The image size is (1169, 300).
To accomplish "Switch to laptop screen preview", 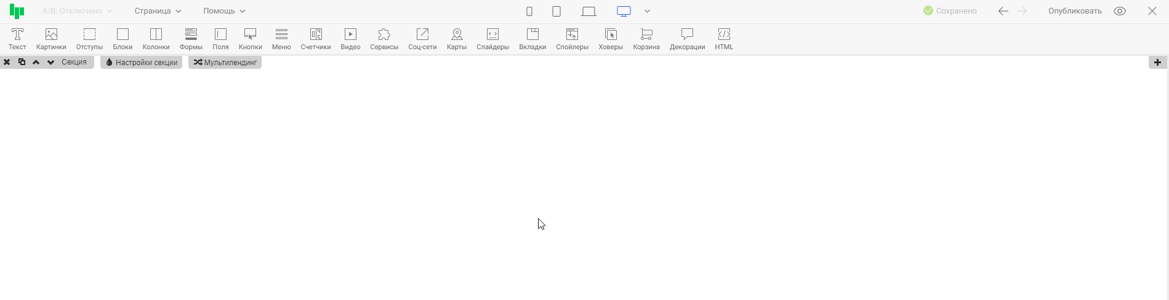I will click(x=589, y=11).
